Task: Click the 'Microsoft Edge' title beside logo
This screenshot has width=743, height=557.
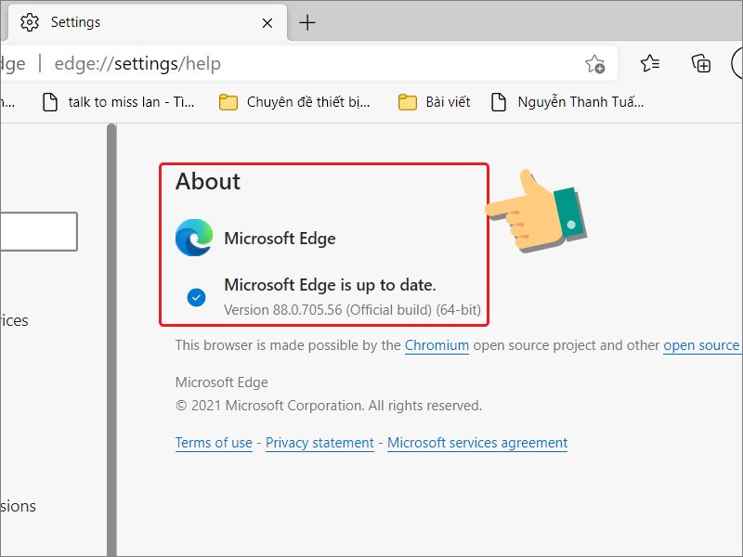Action: pos(280,239)
